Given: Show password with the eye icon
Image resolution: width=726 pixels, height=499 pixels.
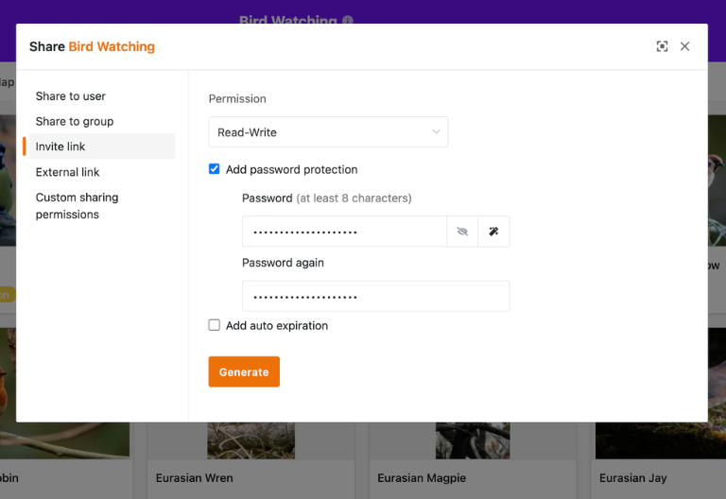Looking at the screenshot, I should 462,232.
